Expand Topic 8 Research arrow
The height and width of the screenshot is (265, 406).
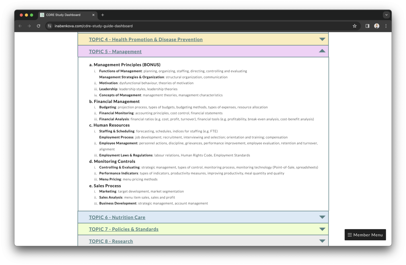[322, 241]
